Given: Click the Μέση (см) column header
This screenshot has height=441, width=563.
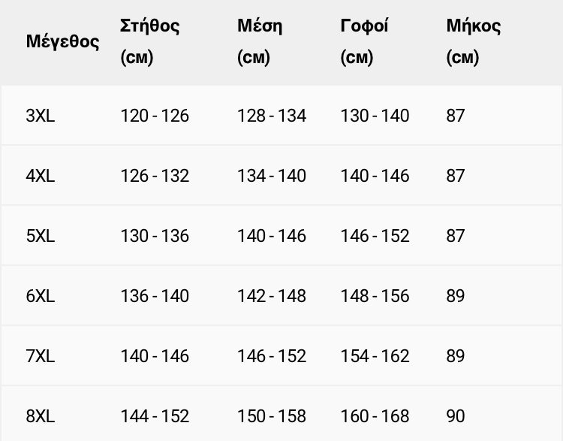Looking at the screenshot, I should (x=260, y=41).
